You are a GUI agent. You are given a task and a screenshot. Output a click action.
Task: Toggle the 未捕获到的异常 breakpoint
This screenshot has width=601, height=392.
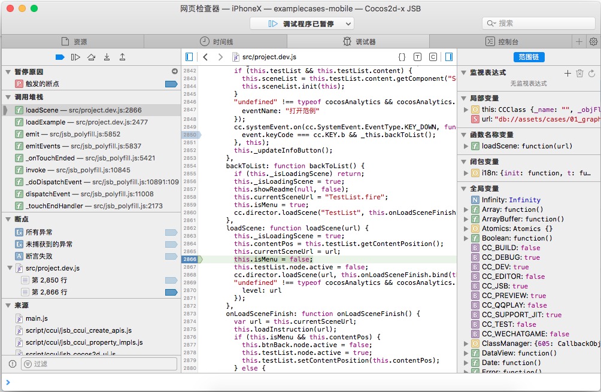click(171, 244)
